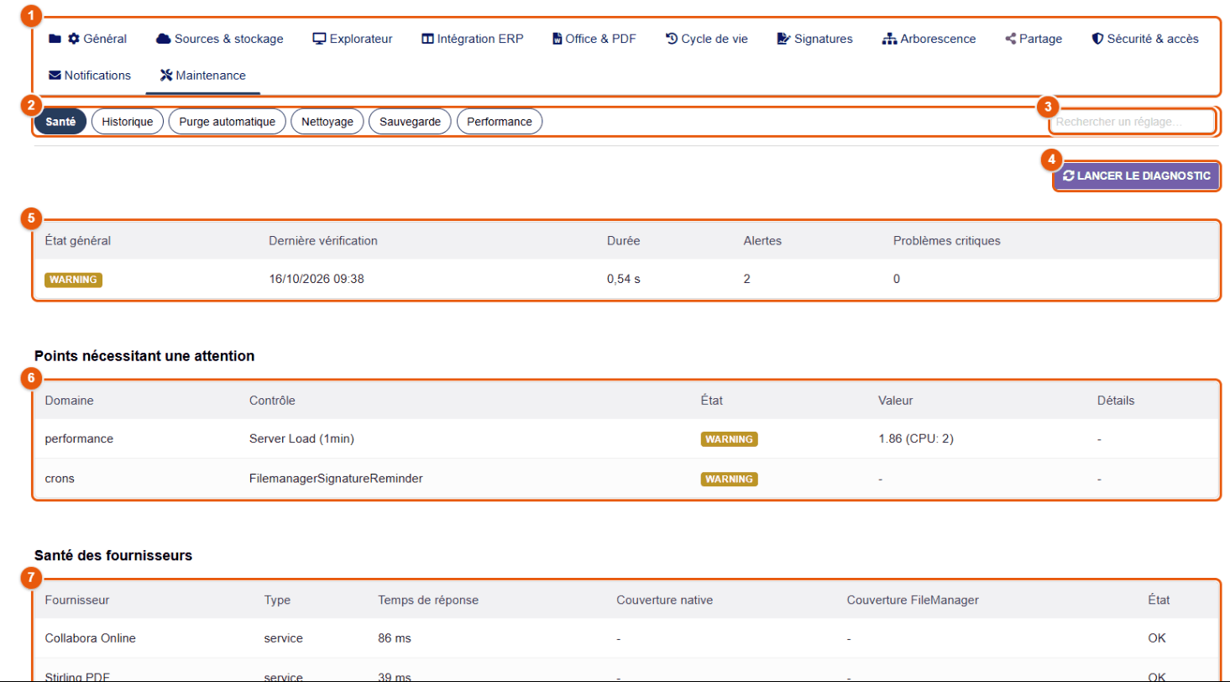Select the Cycle de vie tab
The height and width of the screenshot is (682, 1230).
707,39
